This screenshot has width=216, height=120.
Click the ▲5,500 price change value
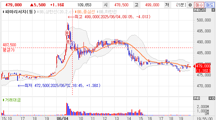[38, 5]
